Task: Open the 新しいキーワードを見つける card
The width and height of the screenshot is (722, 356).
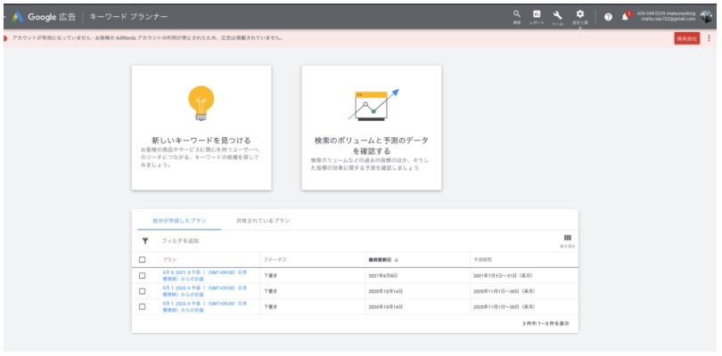Action: [x=201, y=127]
